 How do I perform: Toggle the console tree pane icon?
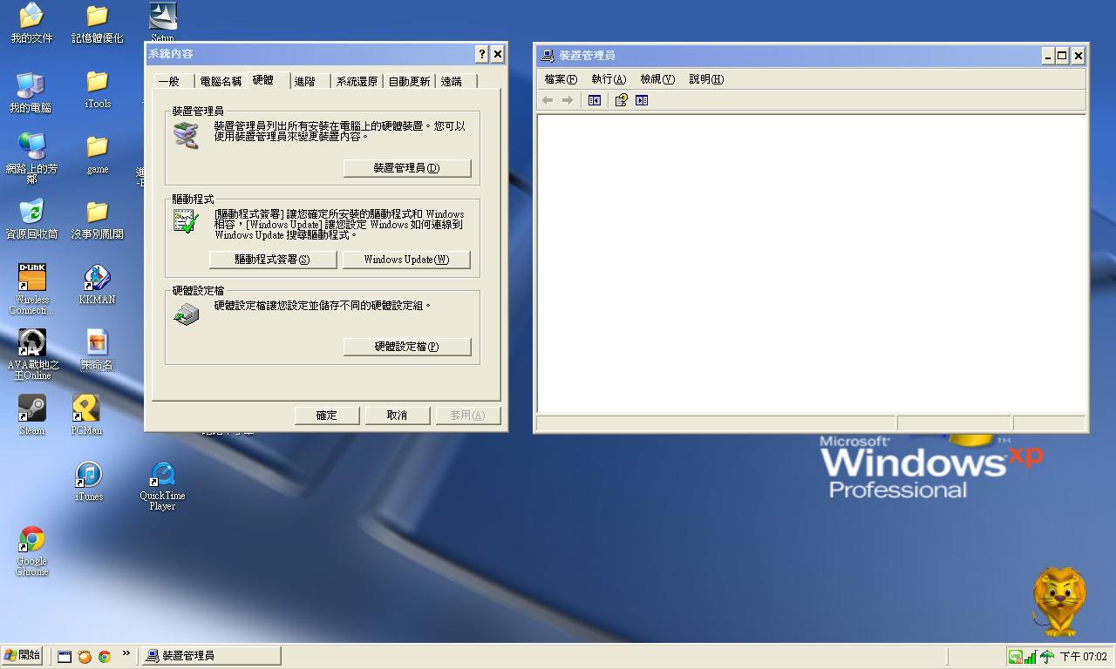click(595, 100)
